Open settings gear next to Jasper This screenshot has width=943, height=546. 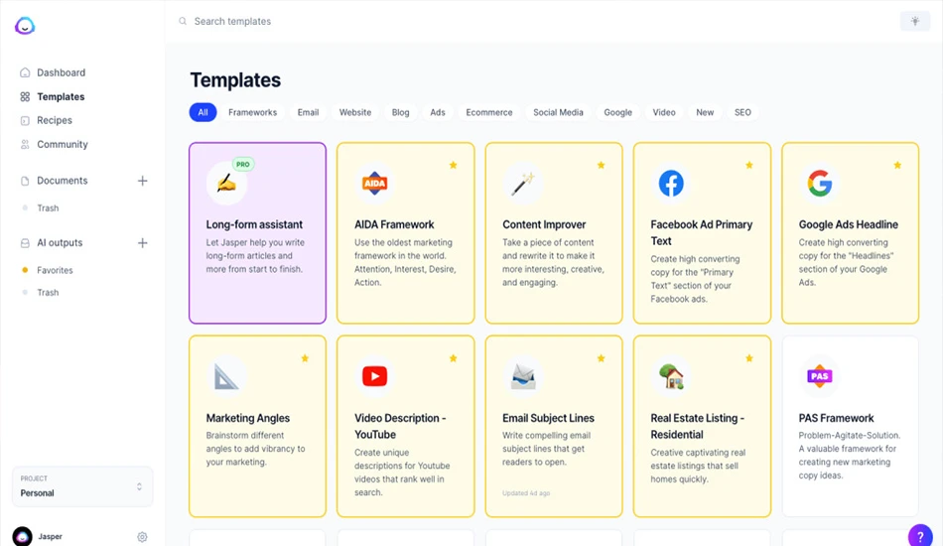142,537
